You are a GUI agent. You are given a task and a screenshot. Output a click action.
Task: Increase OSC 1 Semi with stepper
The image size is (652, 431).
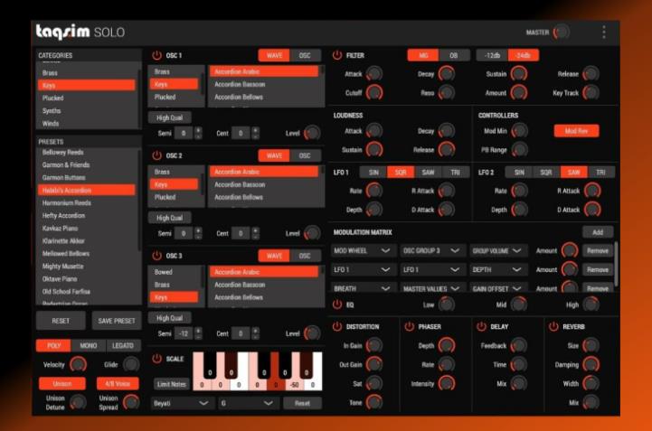click(x=198, y=130)
